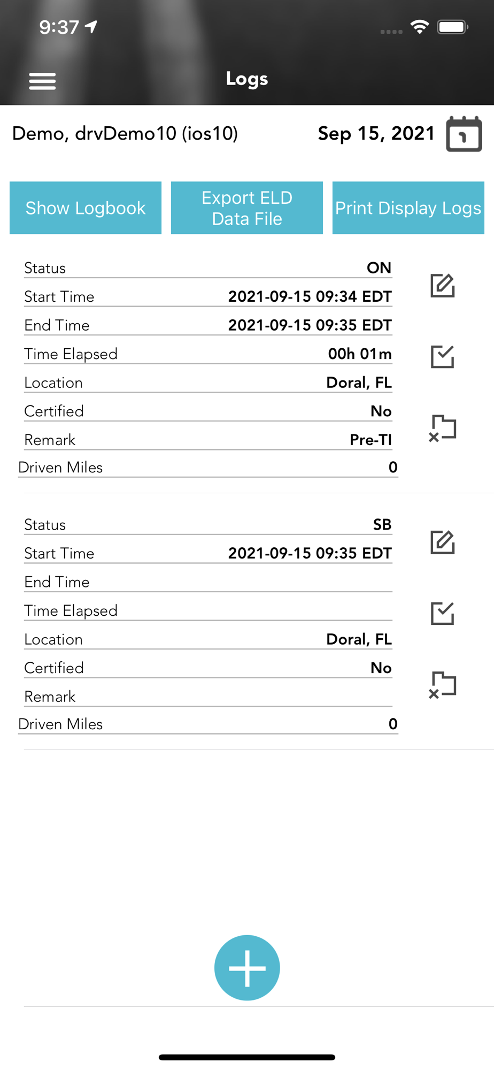This screenshot has height=1070, width=494.
Task: Select the Remark field showing Pre-TI
Action: point(208,440)
